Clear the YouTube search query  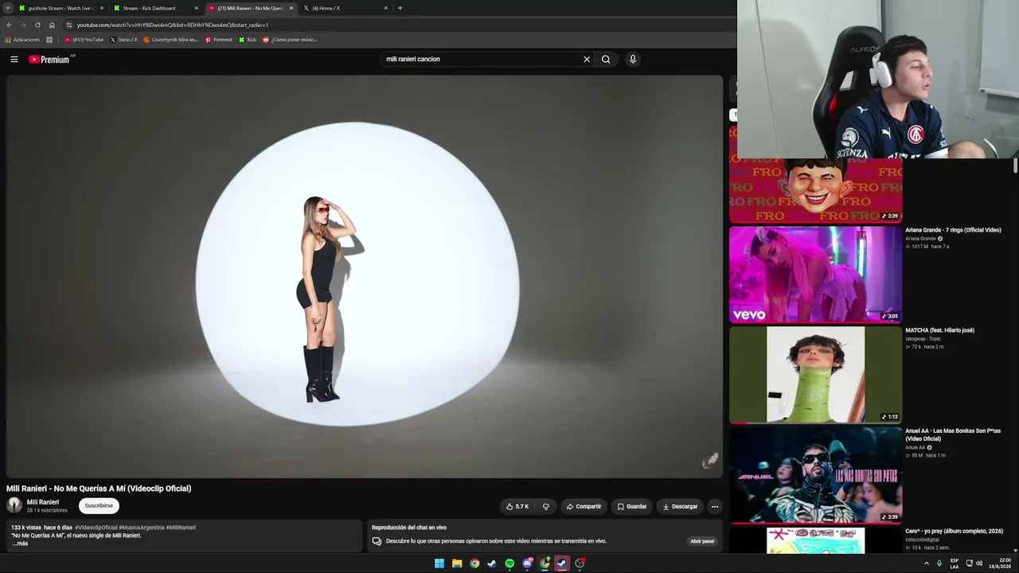coord(587,59)
